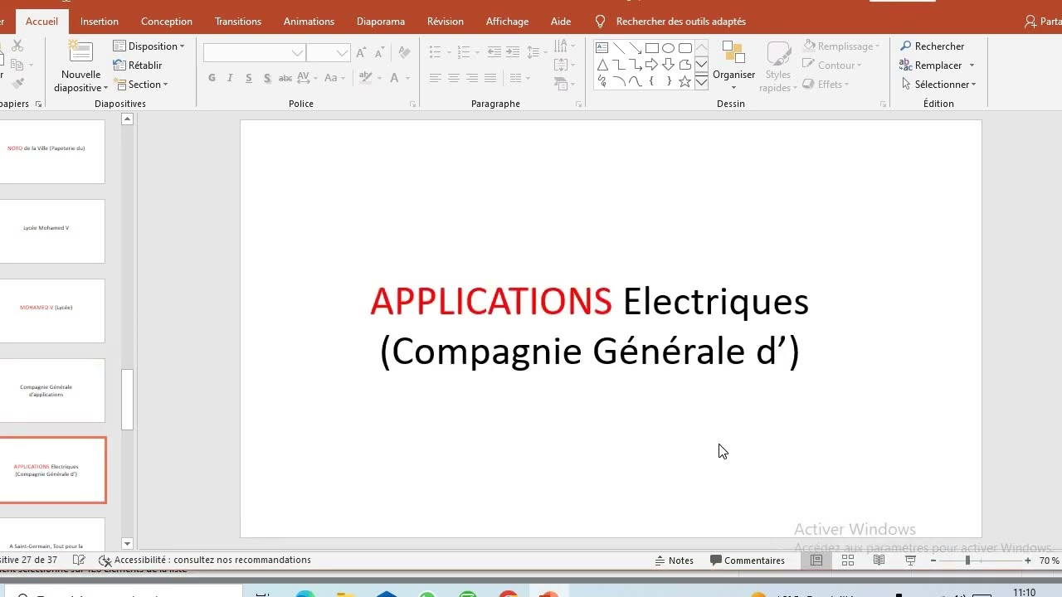The image size is (1062, 597).
Task: Open the Disposition layout dropdown
Action: tap(149, 46)
